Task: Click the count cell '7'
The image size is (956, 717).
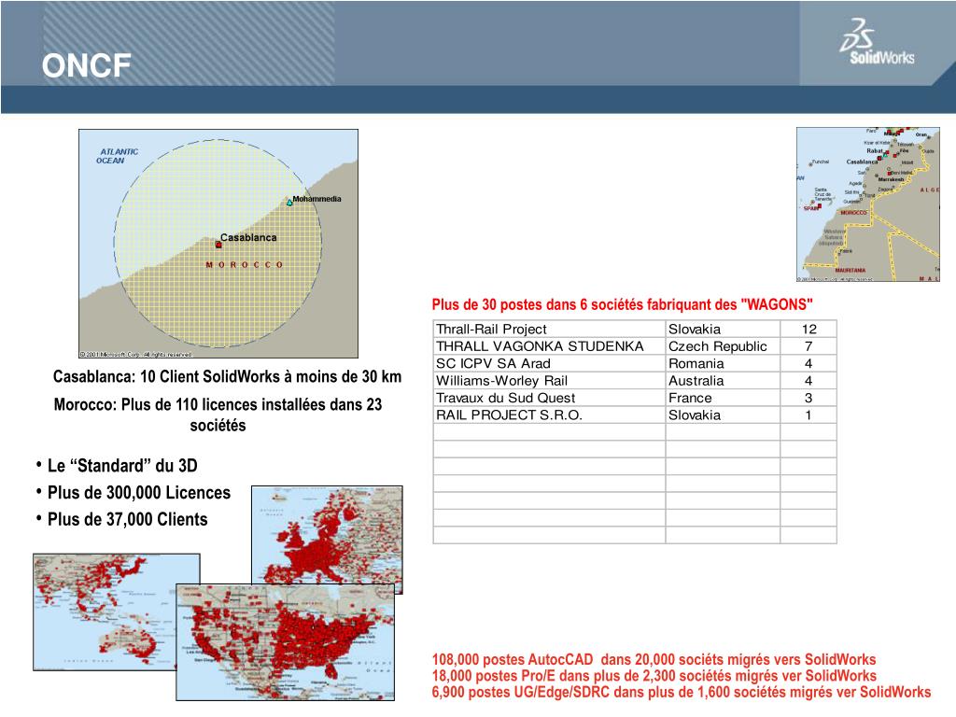Action: [808, 345]
